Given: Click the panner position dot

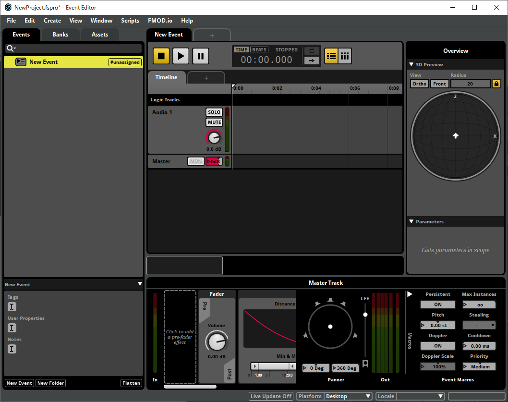Looking at the screenshot, I should pos(330,327).
